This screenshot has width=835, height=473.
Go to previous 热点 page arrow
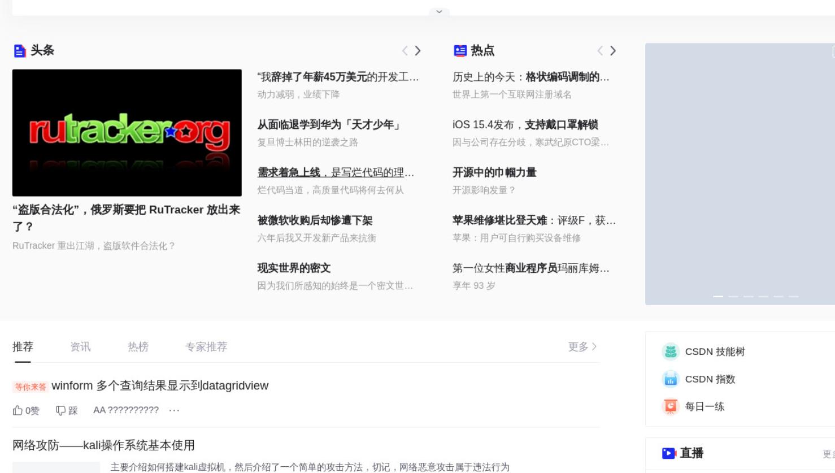(x=600, y=51)
